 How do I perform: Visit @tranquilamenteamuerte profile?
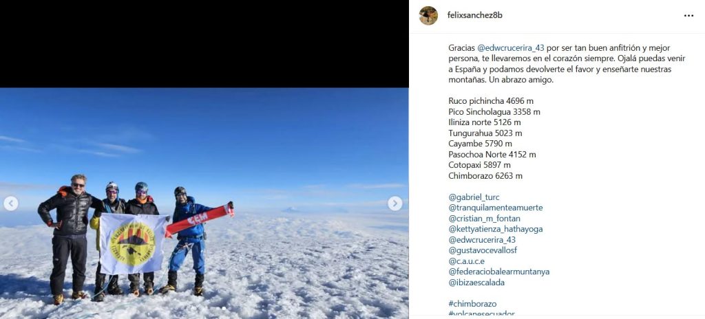(495, 208)
